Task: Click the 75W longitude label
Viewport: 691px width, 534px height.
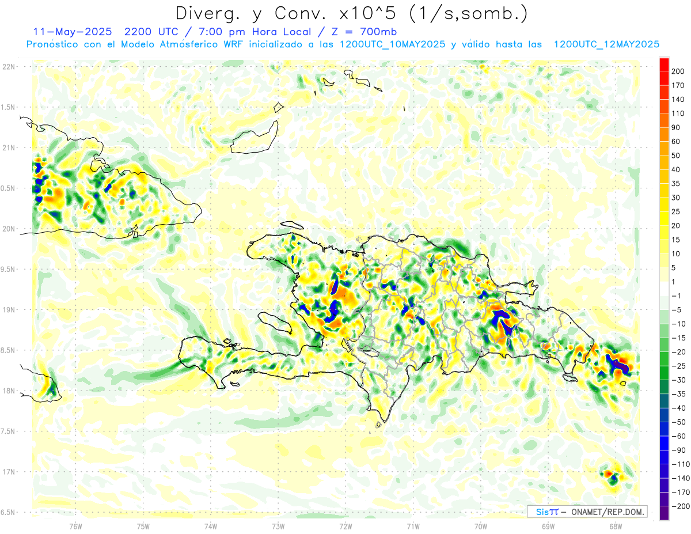Action: (143, 525)
